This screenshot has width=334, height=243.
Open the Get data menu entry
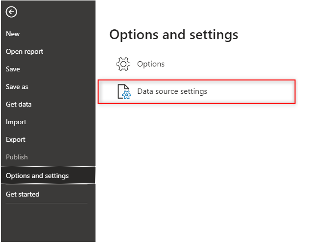point(19,104)
